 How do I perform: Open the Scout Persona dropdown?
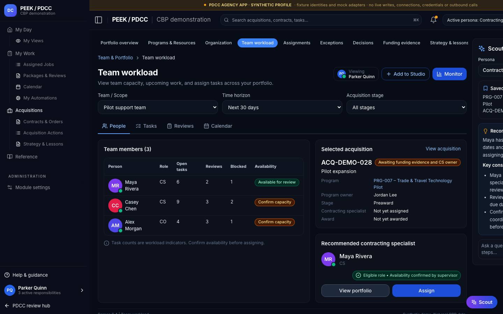(490, 70)
